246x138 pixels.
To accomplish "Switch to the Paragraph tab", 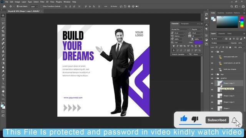I will 185,24.
